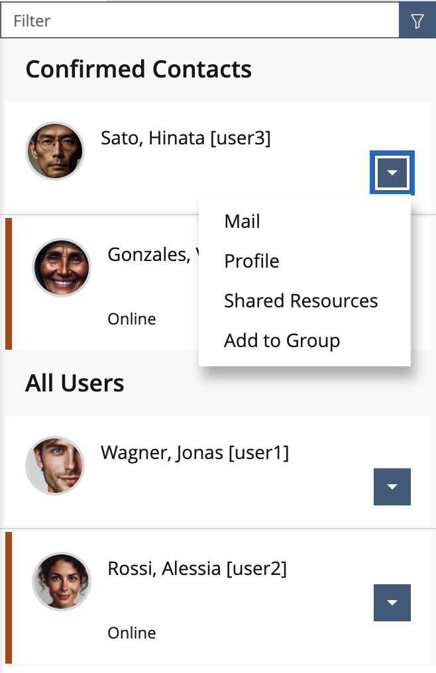Click the funnel filter icon button

coord(417,21)
